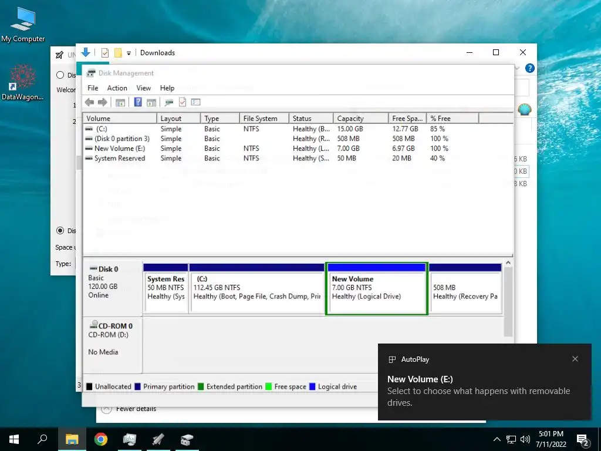Dismiss the AutoPlay notification
The image size is (601, 451).
coord(575,359)
